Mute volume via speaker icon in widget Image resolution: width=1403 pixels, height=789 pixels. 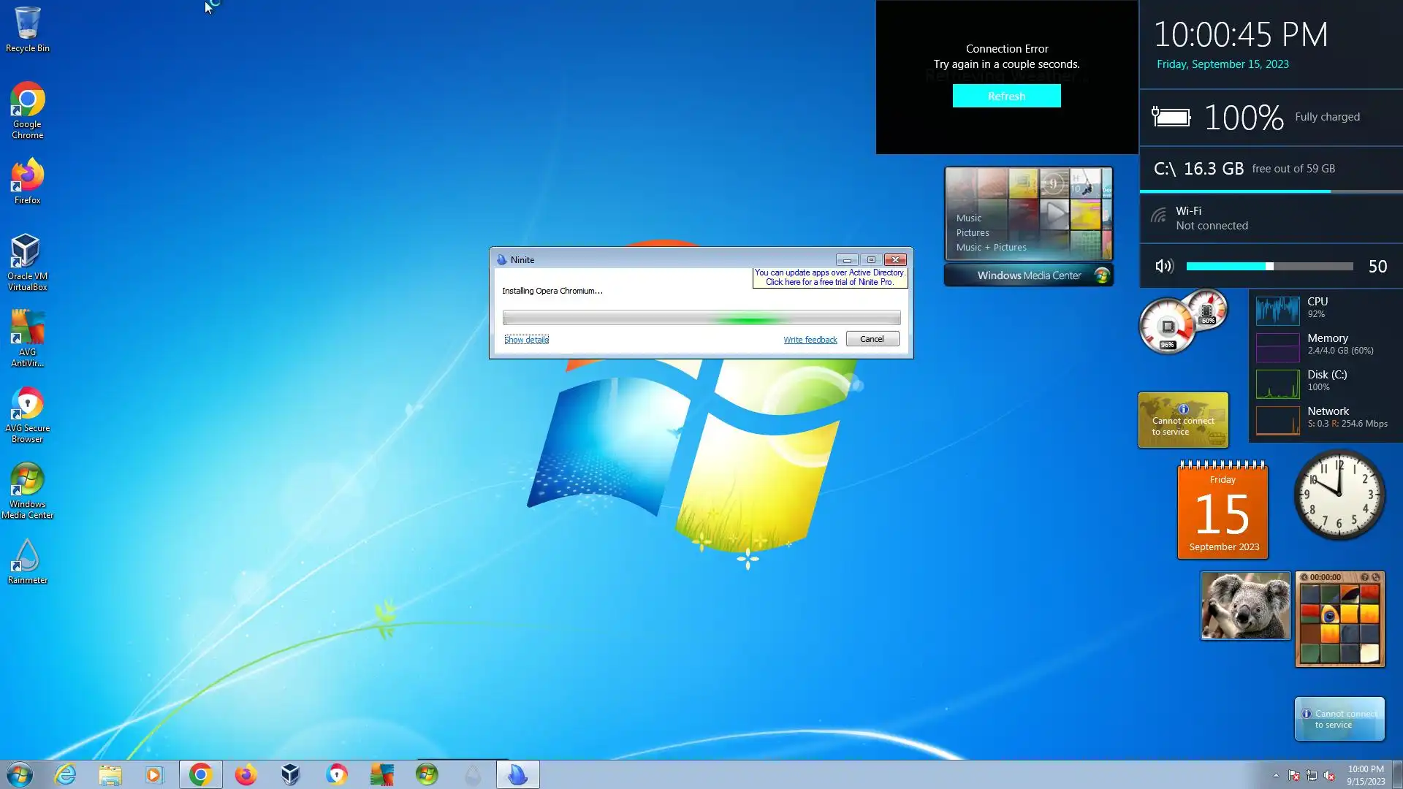point(1163,266)
